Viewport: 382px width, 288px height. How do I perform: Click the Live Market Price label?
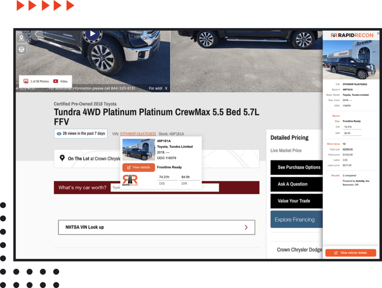pos(286,151)
